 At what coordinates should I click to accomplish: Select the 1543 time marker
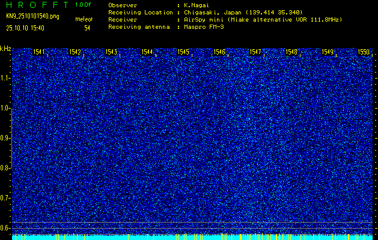[x=111, y=52]
